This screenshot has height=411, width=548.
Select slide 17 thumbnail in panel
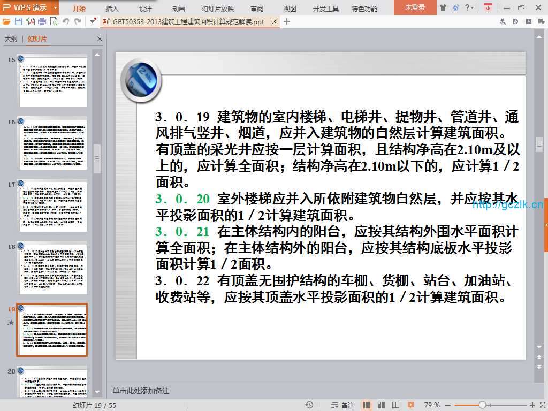[x=53, y=204]
